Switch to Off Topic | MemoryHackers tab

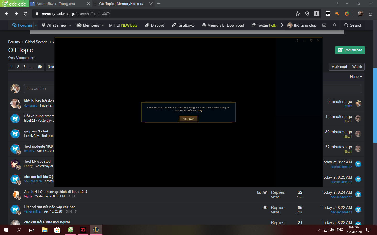121,4
